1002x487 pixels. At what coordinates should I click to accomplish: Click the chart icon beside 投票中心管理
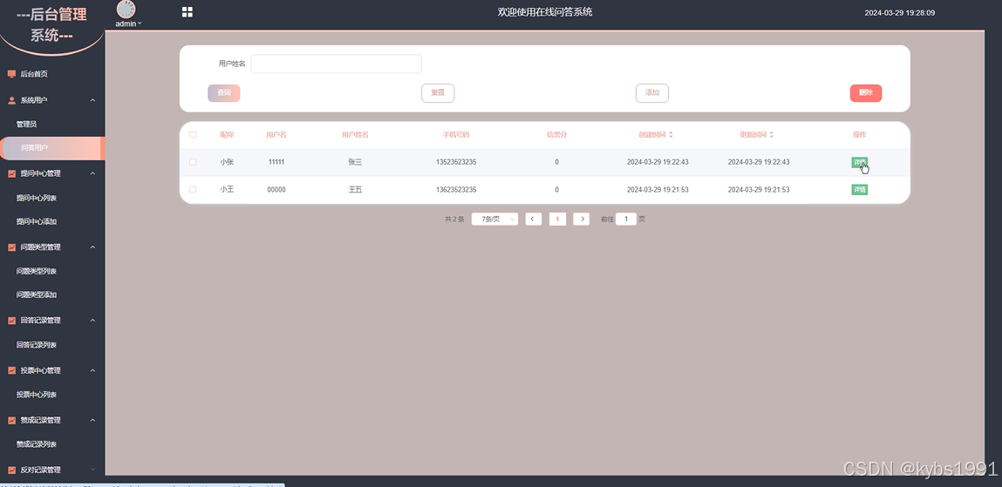click(11, 370)
